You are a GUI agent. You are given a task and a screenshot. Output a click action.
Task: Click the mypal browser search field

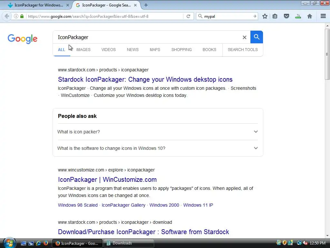tap(227, 16)
